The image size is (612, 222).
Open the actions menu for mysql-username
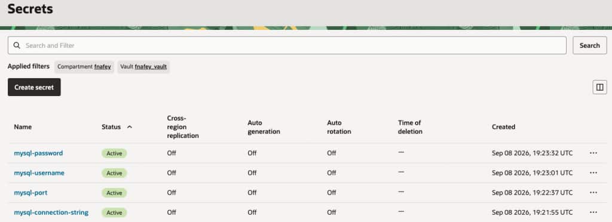coord(593,172)
